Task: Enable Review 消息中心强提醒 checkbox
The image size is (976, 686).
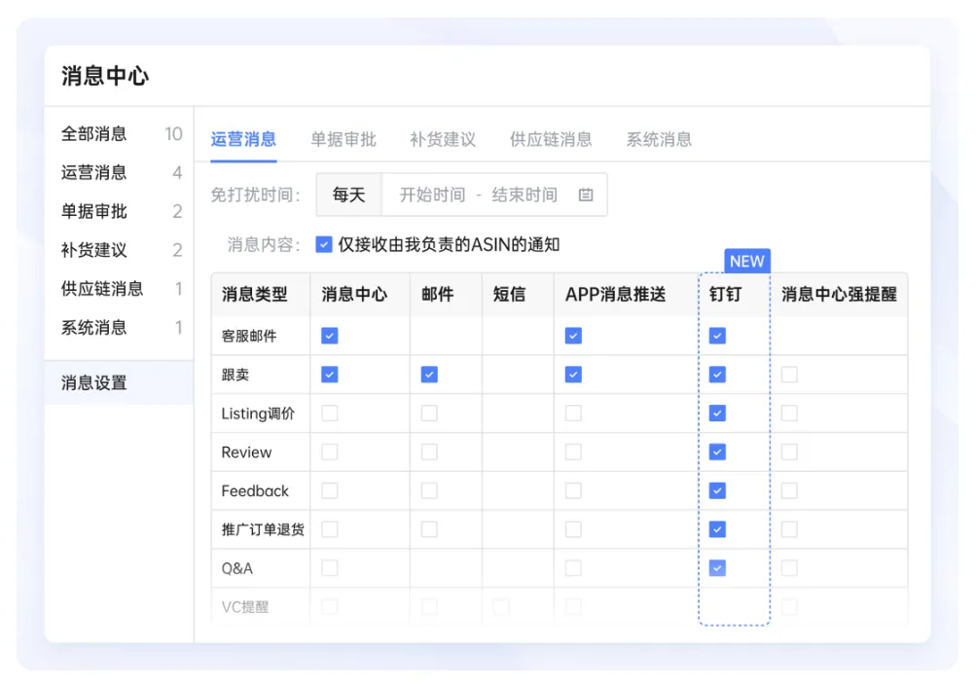Action: pos(789,451)
